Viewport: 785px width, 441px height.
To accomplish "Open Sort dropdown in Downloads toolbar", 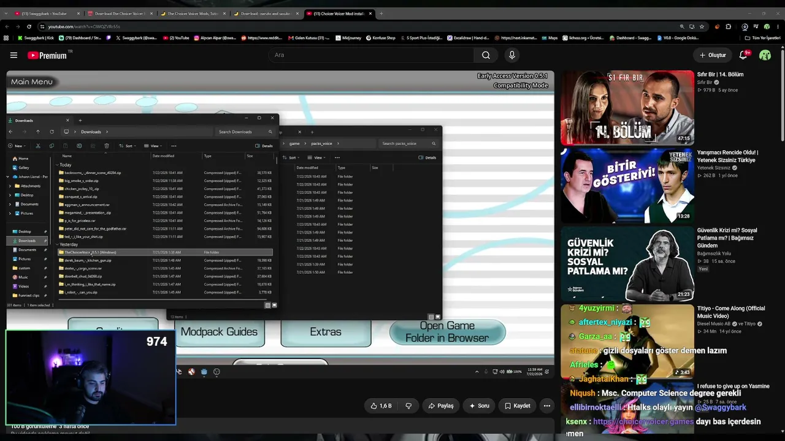I will (127, 146).
